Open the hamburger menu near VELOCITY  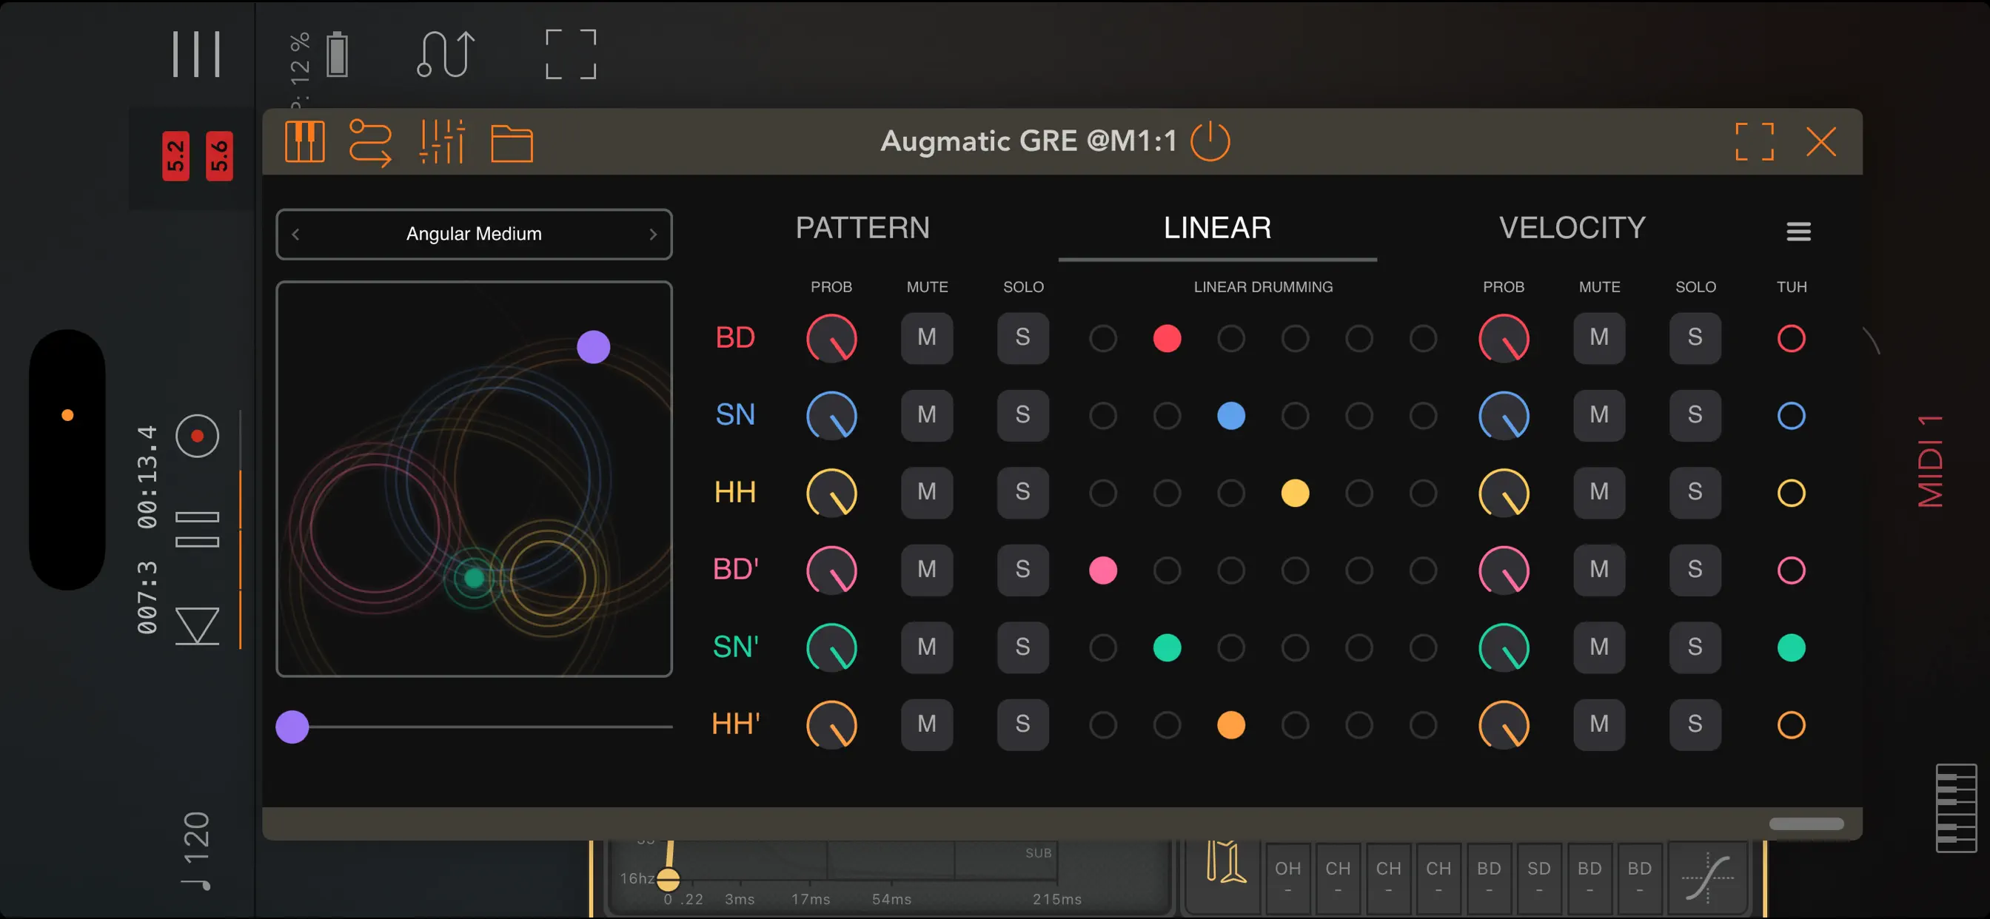[x=1798, y=232]
